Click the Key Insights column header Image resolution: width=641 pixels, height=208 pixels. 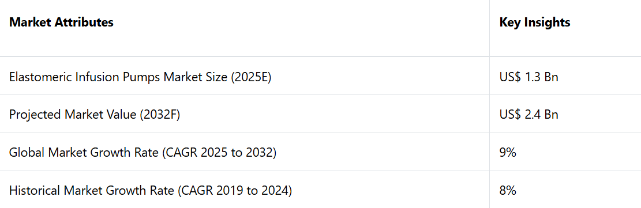[x=535, y=22]
